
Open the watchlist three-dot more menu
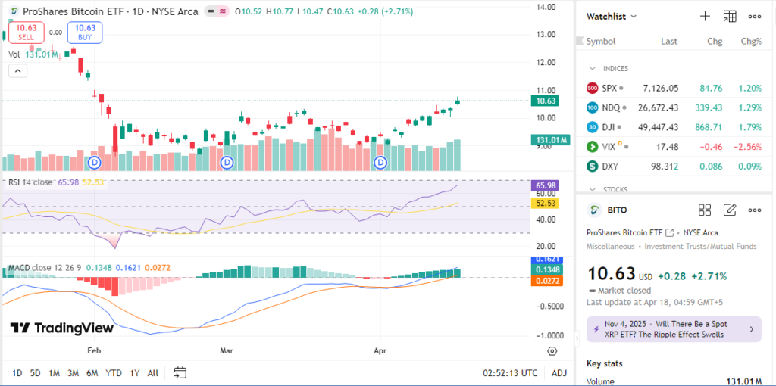click(x=755, y=16)
